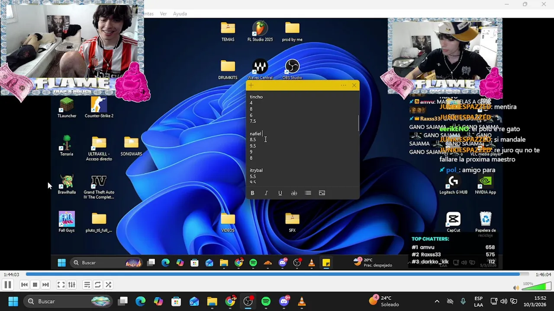Toggle underline in the sticky note

[x=280, y=193]
